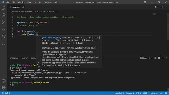Click the tuples.py breadcrumb segment
Image resolution: width=169 pixels, height=95 pixels.
pyautogui.click(x=50, y=11)
